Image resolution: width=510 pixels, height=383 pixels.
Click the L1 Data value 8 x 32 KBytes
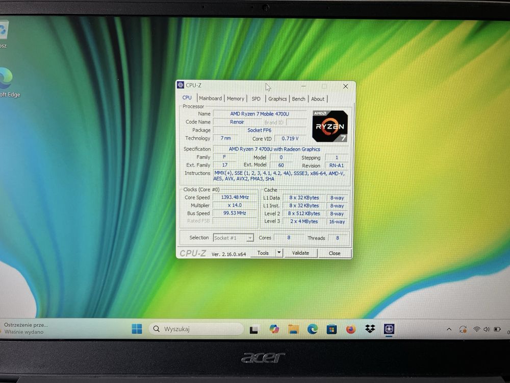coord(304,198)
